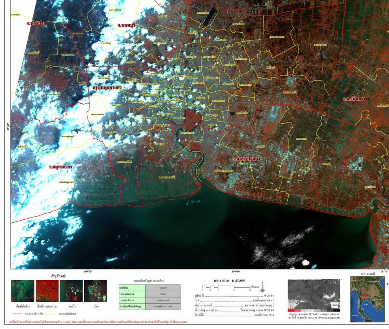Select the 10 พฤศจิกายน 2554 table cell
This screenshot has height=329, width=389.
click(163, 306)
